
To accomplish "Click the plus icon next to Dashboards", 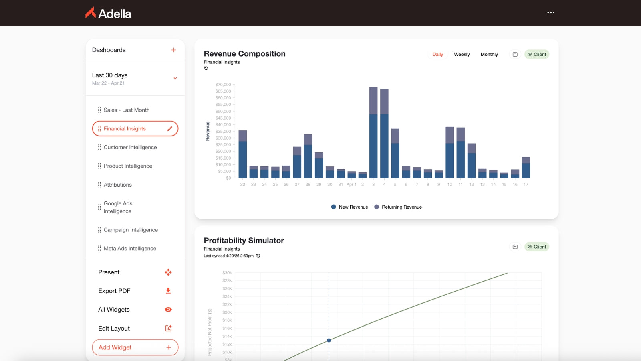I will pyautogui.click(x=173, y=50).
